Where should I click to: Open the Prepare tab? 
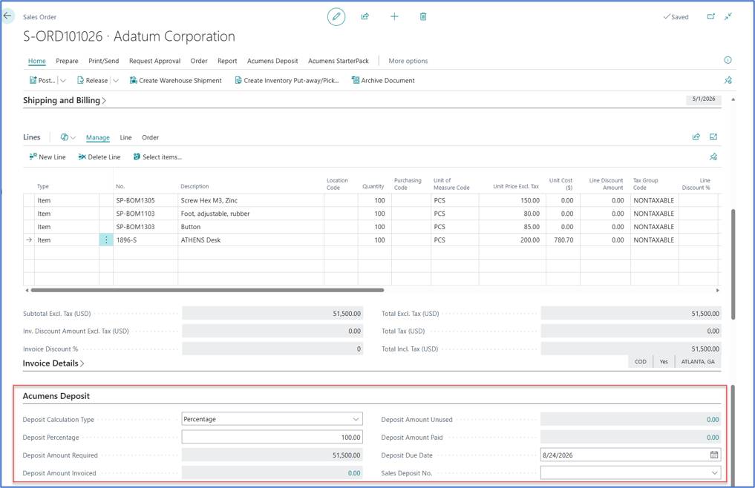[x=67, y=61]
